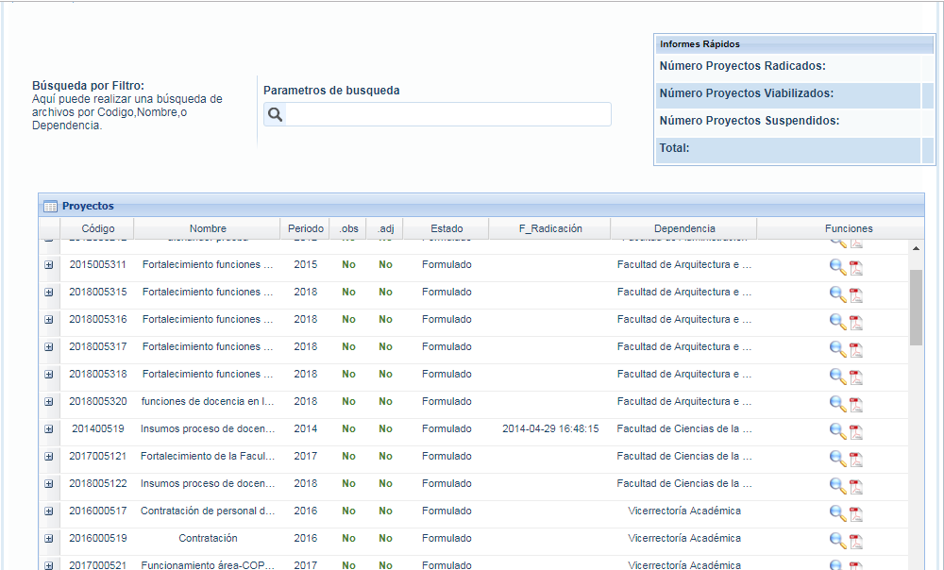Expand row of project 2016000519
Viewport: 944px width, 570px height.
[49, 539]
